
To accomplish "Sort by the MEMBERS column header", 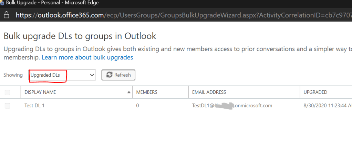I will coord(147,92).
